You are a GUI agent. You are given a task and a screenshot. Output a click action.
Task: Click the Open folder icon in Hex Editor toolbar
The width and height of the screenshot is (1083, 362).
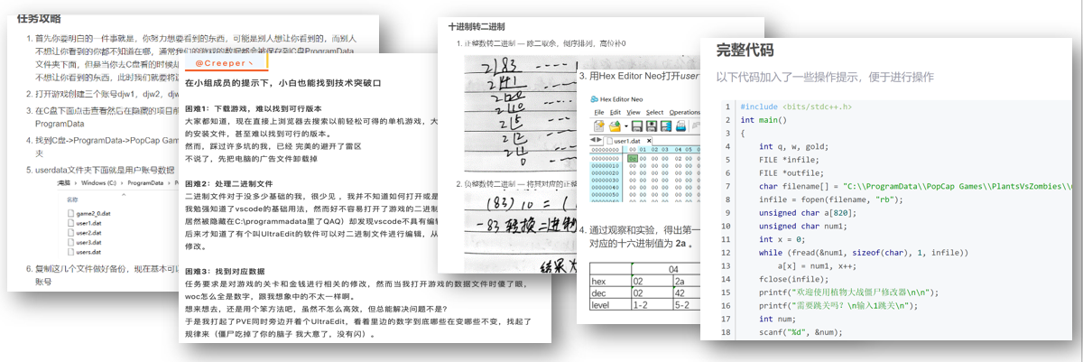[614, 125]
